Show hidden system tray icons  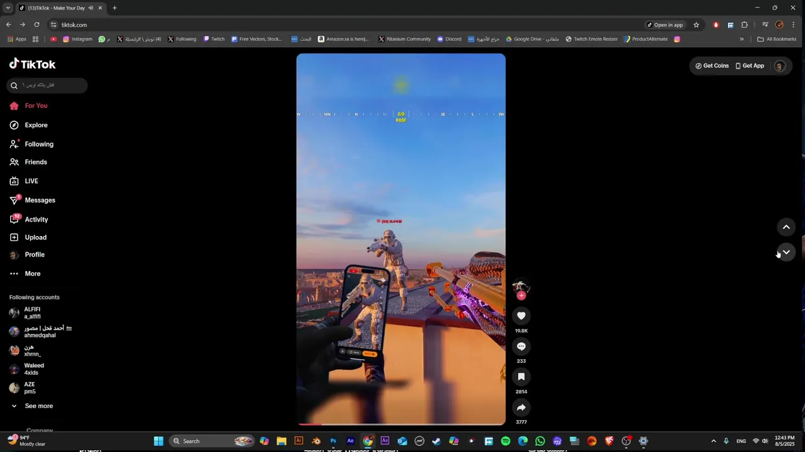pos(713,441)
